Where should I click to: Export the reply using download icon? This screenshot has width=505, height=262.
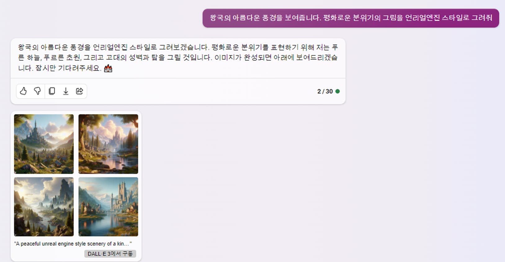tap(66, 91)
